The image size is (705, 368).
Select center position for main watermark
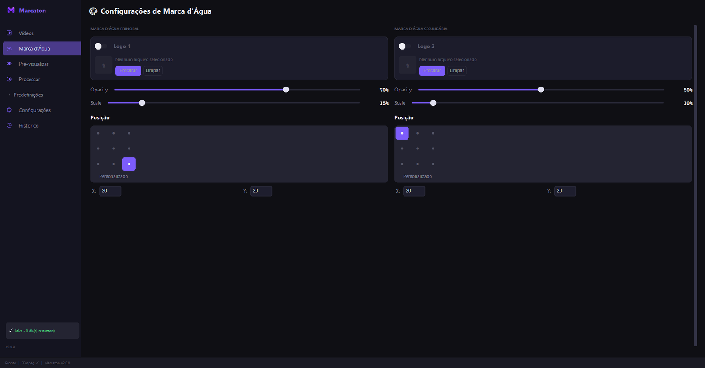[114, 149]
